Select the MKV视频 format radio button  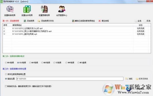[42, 63]
